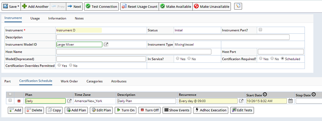Open the Start Date calendar picker

[x=291, y=101]
